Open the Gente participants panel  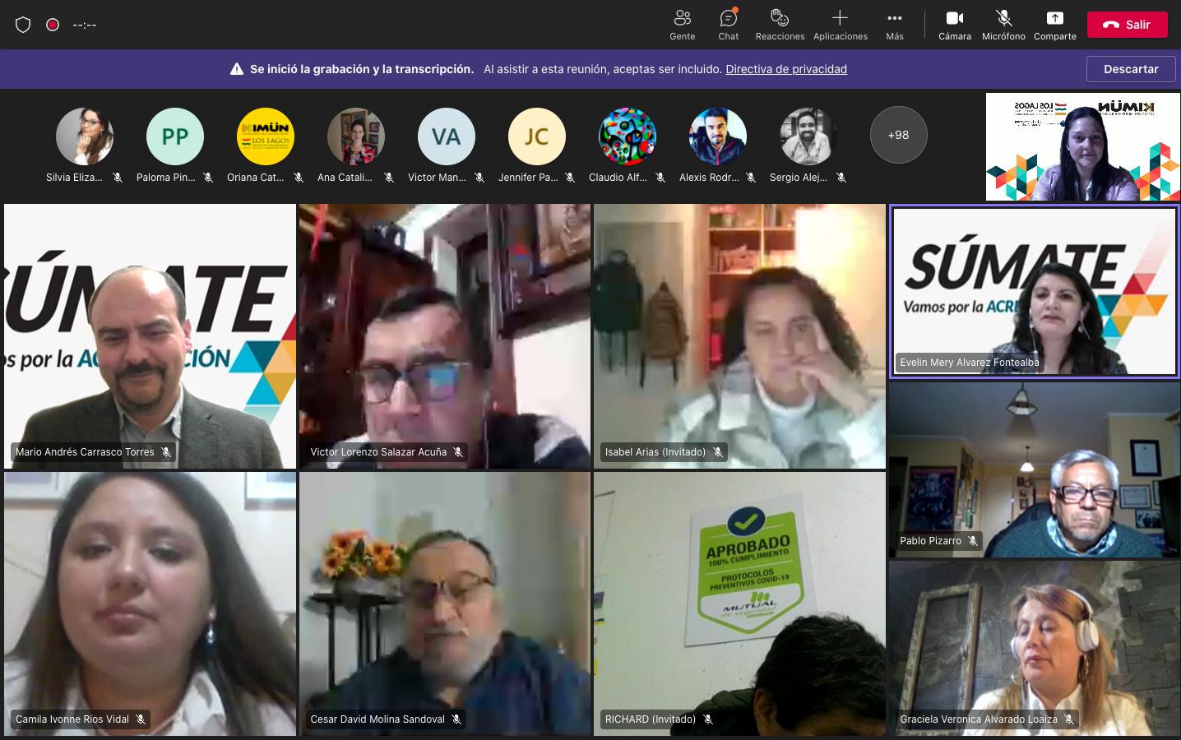point(682,25)
